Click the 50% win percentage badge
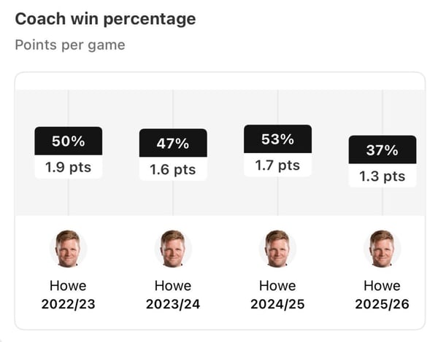The height and width of the screenshot is (342, 438). coord(69,141)
